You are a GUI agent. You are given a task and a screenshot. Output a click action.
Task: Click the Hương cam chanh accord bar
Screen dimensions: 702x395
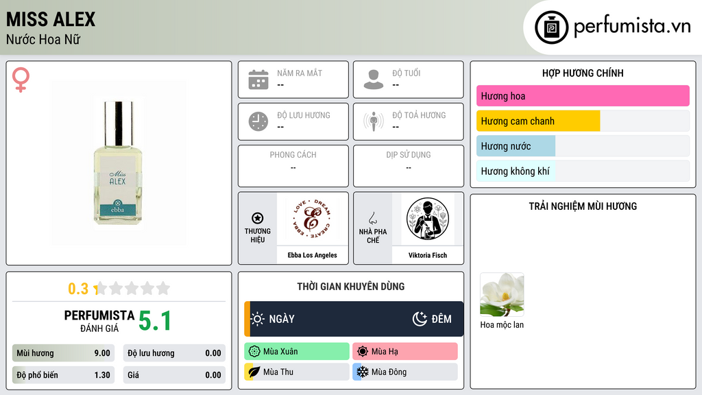click(x=583, y=121)
